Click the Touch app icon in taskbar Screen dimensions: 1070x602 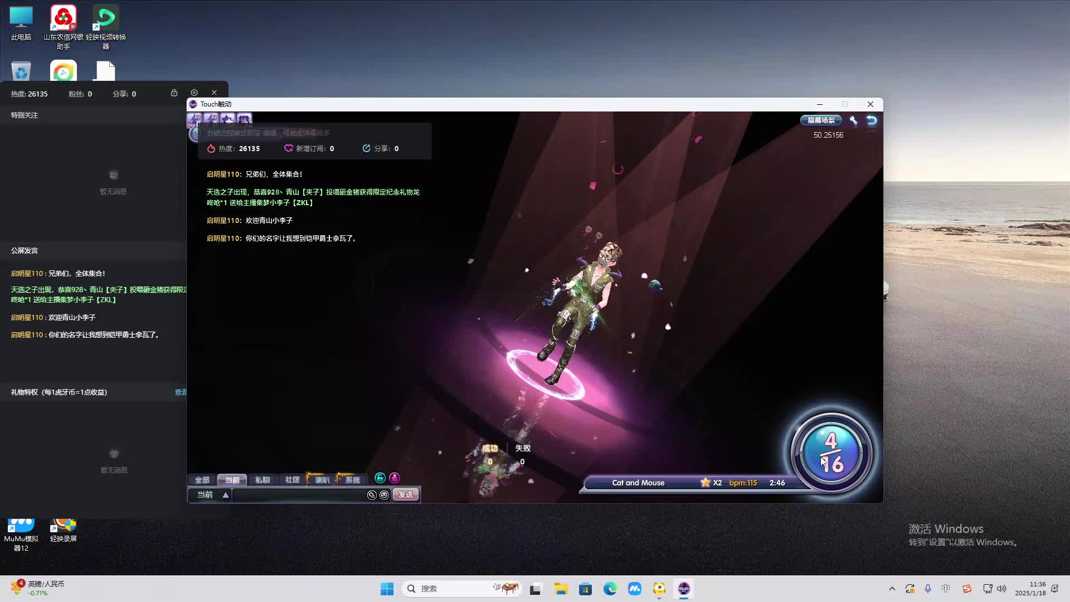point(684,589)
